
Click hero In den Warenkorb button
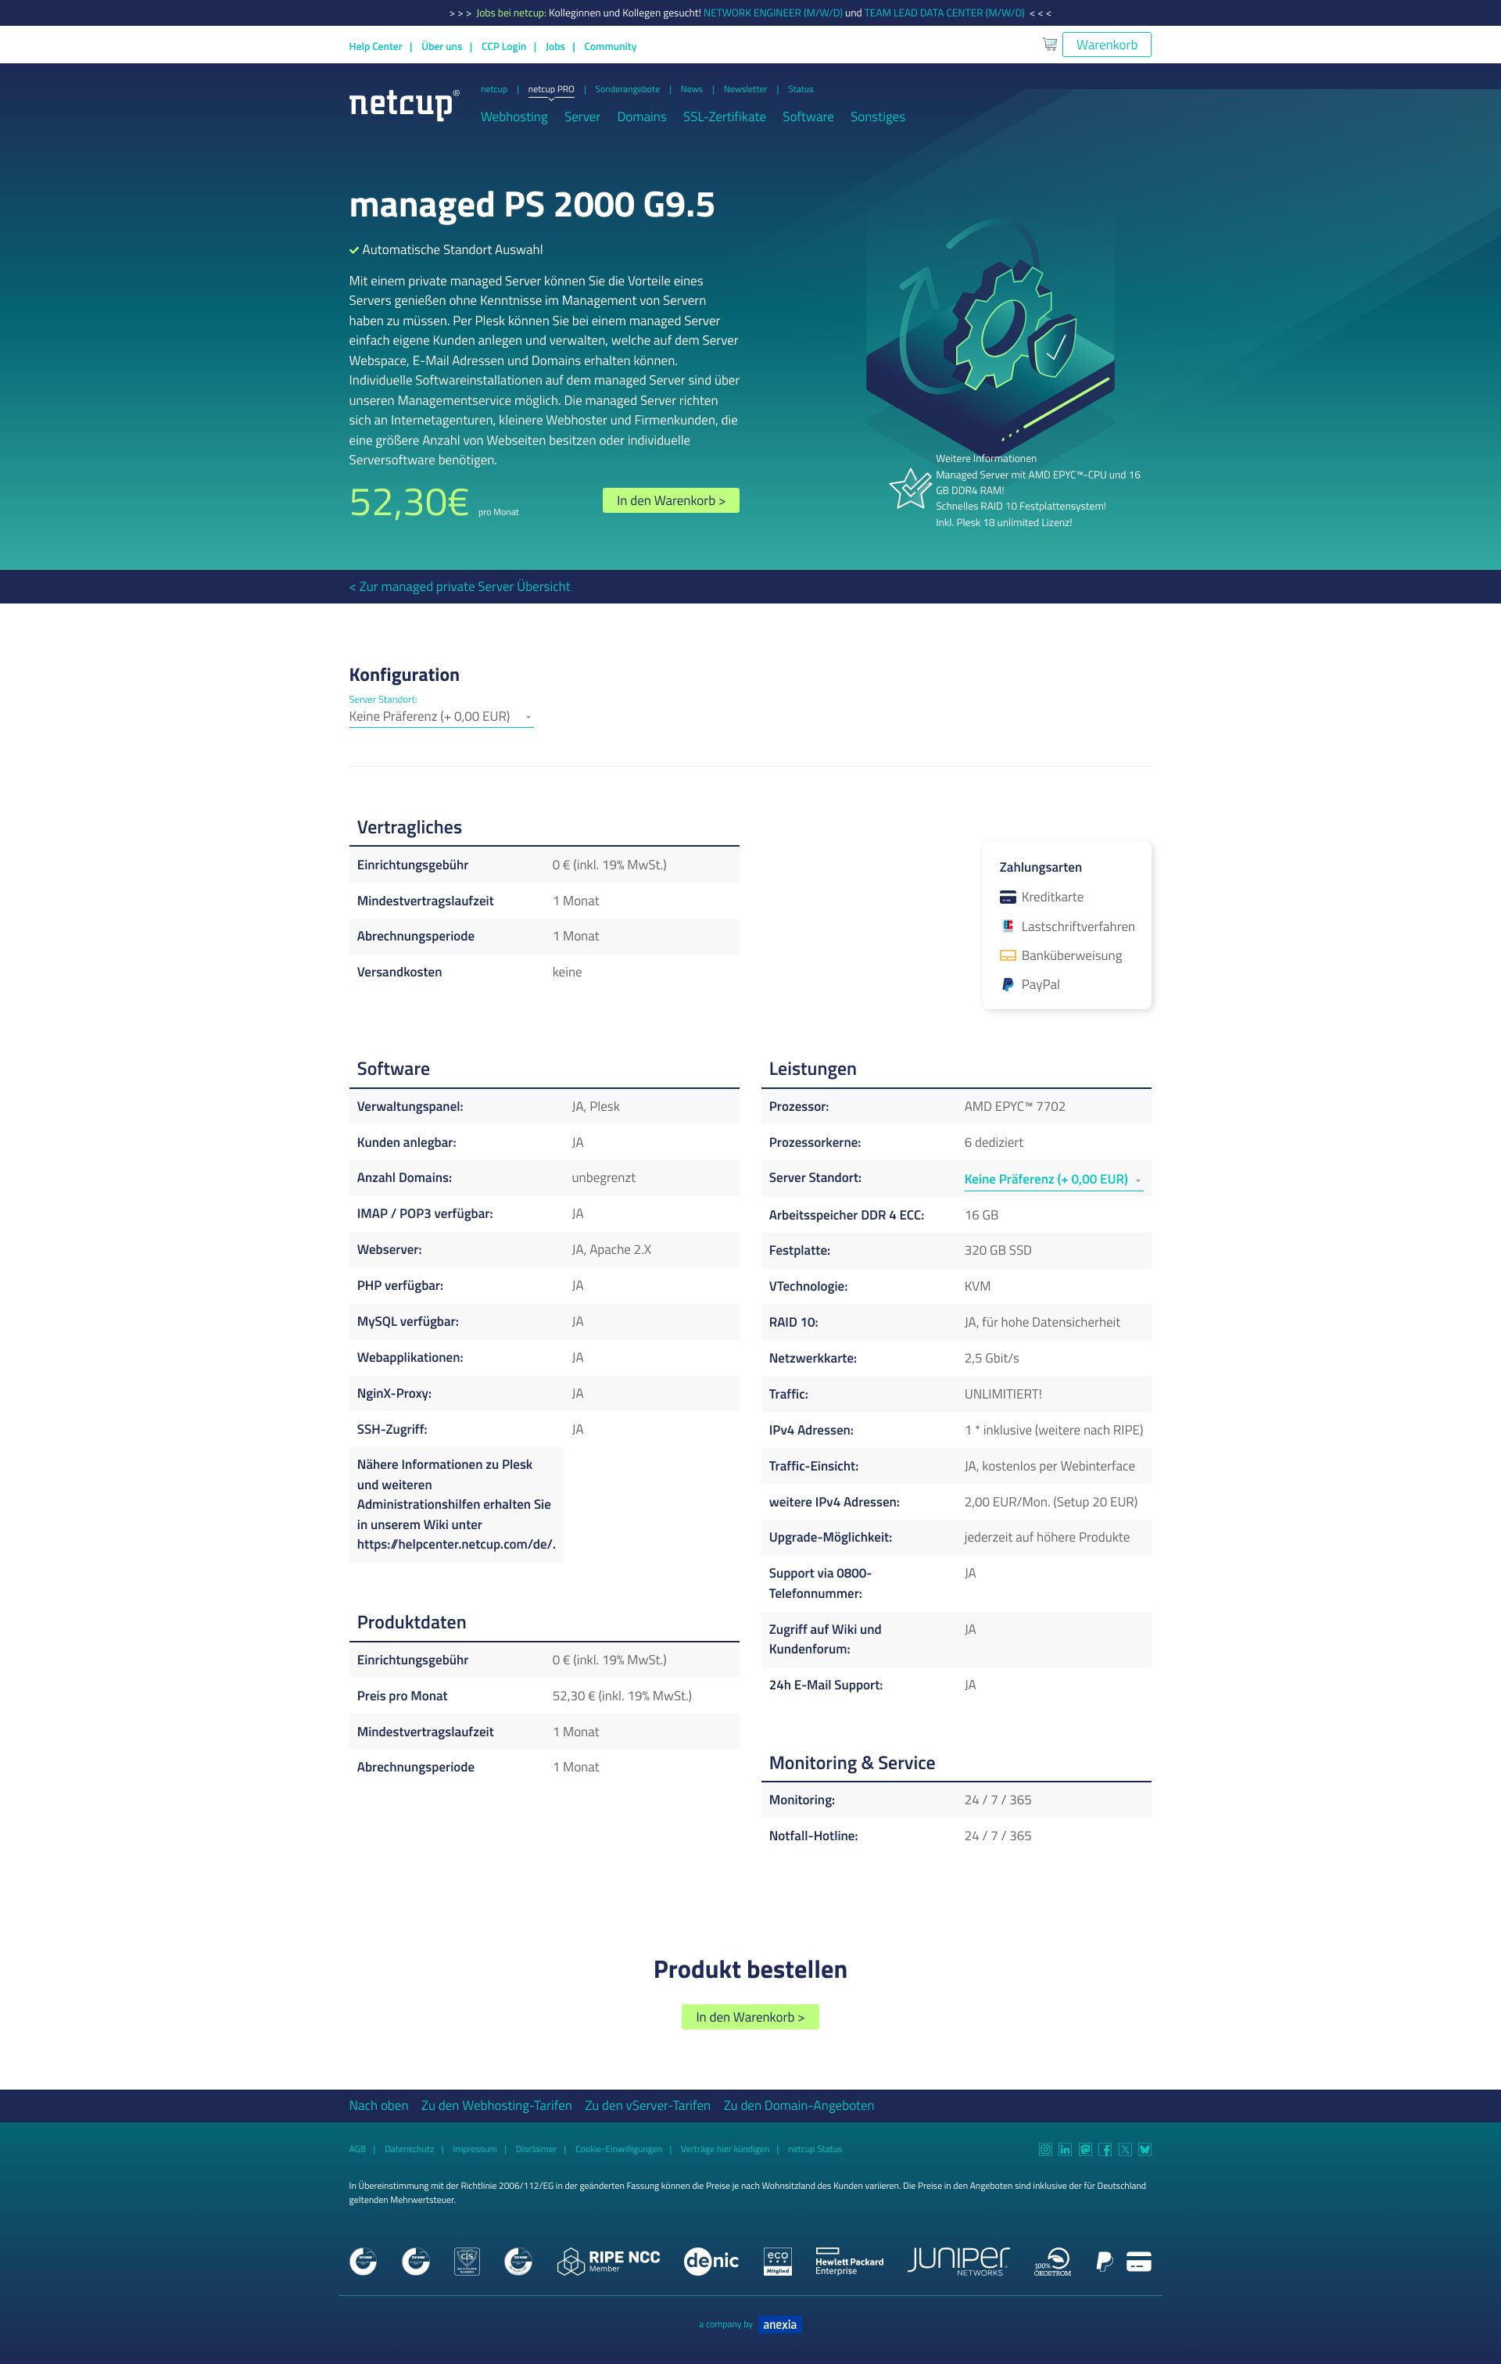pyautogui.click(x=671, y=500)
